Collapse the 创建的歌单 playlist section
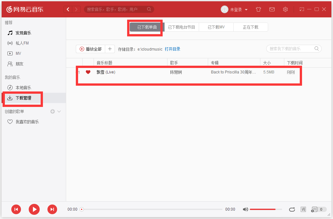This screenshot has width=333, height=219. (x=58, y=111)
